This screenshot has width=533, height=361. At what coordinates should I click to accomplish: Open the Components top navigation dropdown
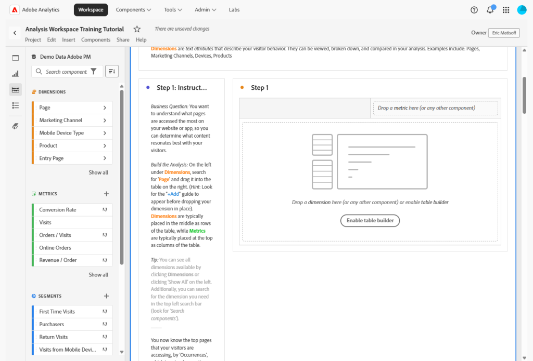[x=133, y=10]
